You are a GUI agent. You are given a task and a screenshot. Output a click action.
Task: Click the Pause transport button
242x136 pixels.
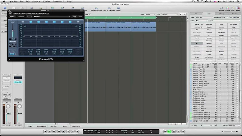[x=73, y=132]
